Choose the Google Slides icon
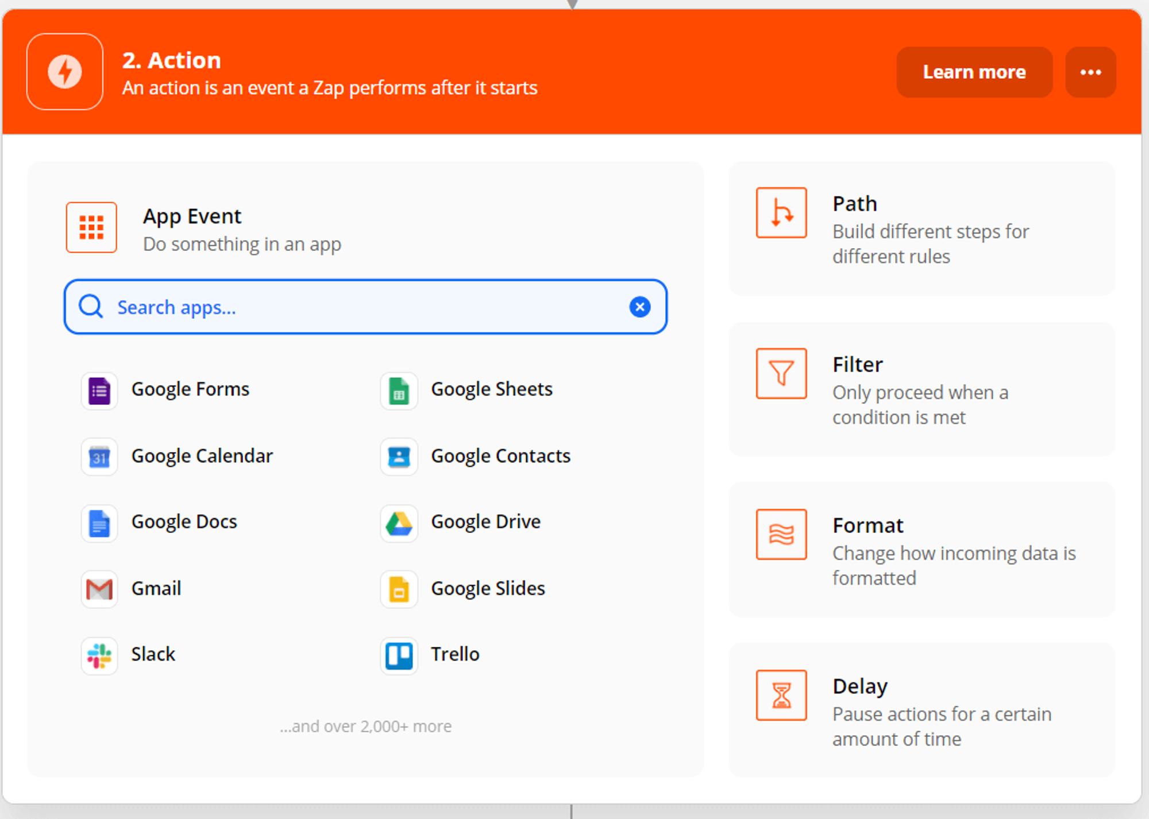This screenshot has width=1149, height=819. click(399, 589)
